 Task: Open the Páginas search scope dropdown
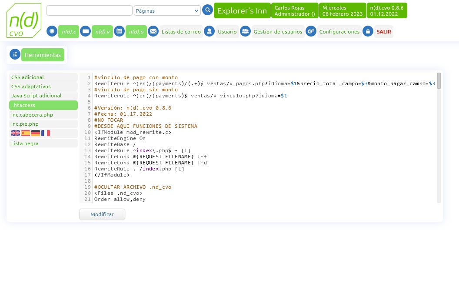[x=167, y=10]
